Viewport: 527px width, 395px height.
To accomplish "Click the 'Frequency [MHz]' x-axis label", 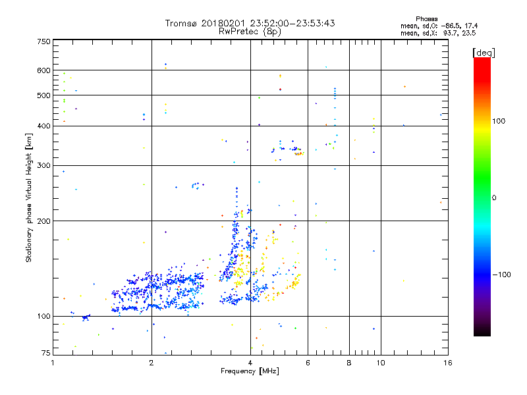I will (250, 371).
